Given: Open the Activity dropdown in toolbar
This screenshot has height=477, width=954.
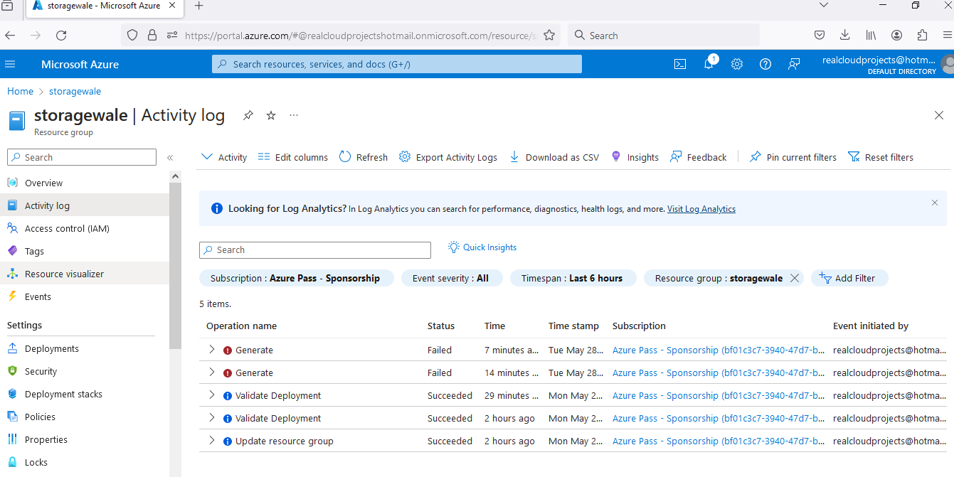Looking at the screenshot, I should [x=224, y=157].
